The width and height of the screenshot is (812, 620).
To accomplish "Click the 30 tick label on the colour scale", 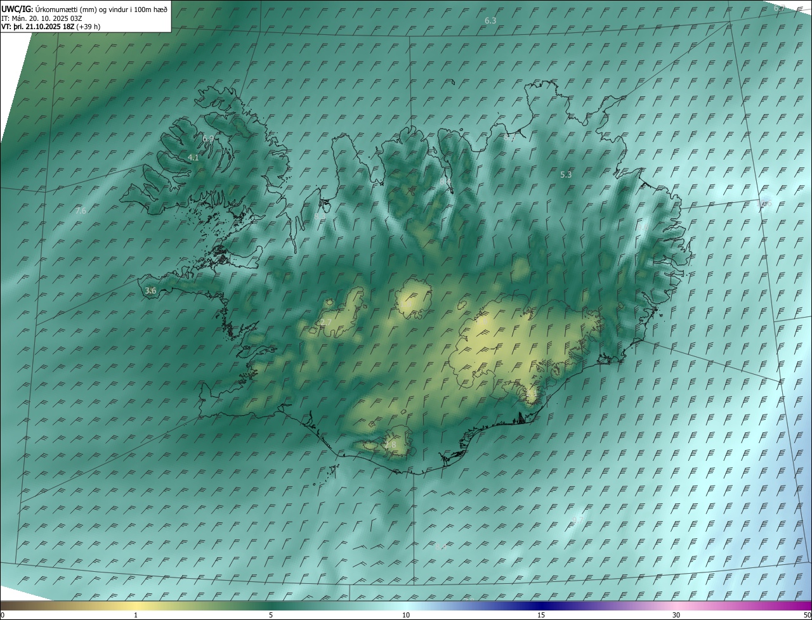I will click(676, 616).
